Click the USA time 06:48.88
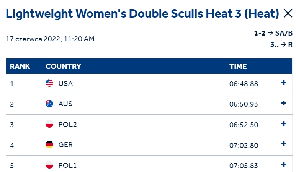296x172 pixels. [244, 84]
